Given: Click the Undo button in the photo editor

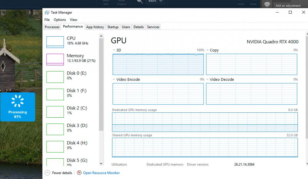Looking at the screenshot, I should click(x=241, y=3).
